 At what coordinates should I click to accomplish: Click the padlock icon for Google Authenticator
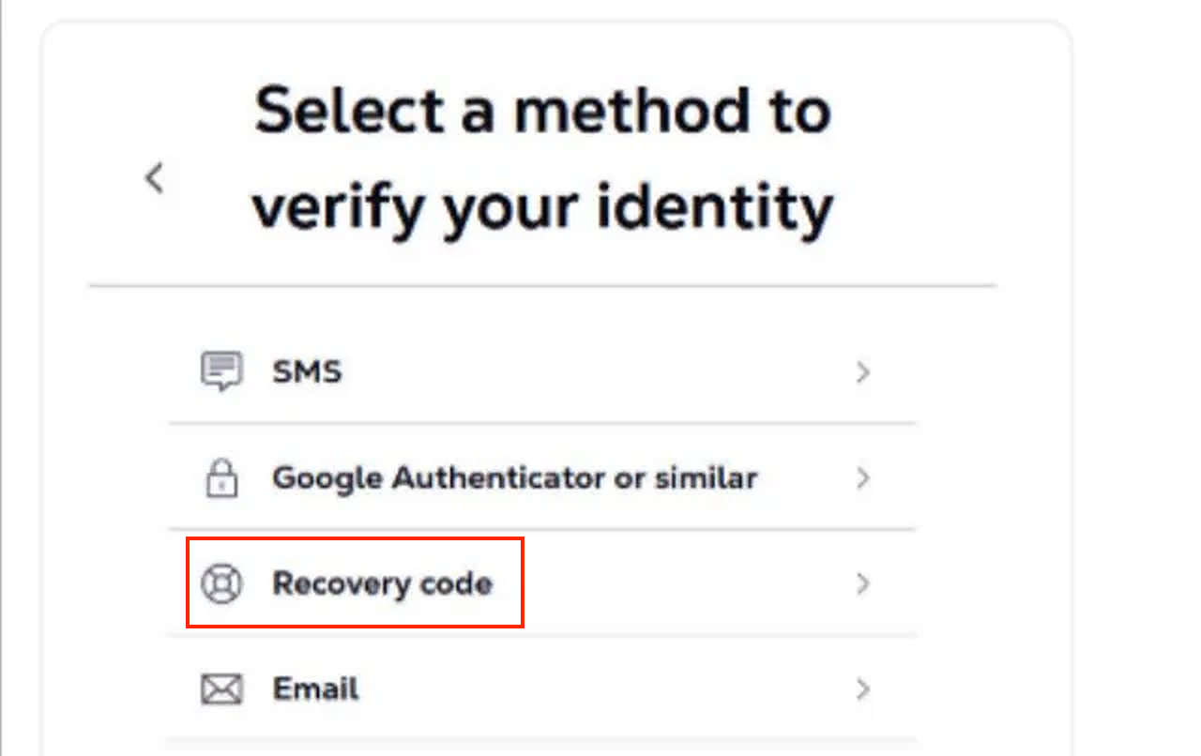click(x=221, y=478)
